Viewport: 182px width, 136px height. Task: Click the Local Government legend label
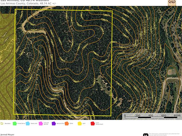coord(99,123)
